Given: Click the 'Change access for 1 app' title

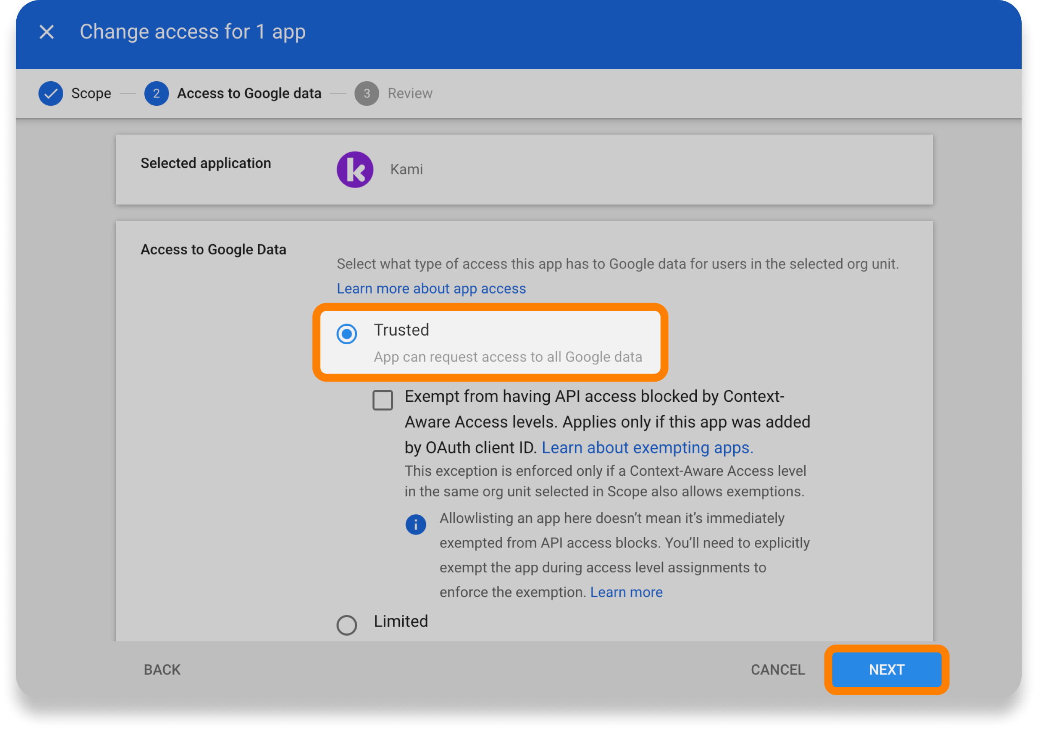Looking at the screenshot, I should click(193, 32).
